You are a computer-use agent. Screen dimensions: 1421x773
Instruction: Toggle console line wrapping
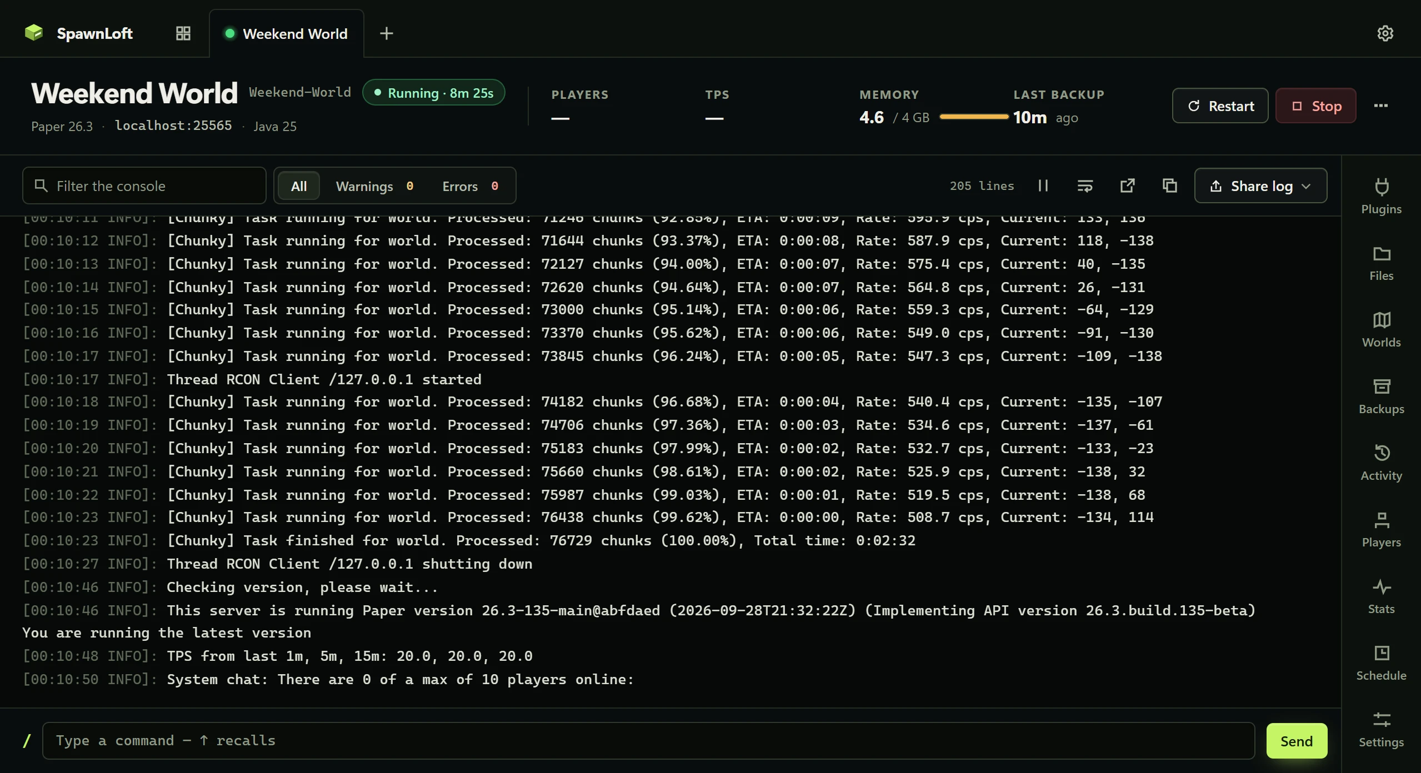point(1085,185)
